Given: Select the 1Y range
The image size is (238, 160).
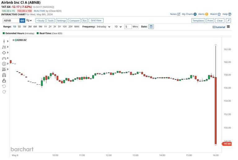Looking at the screenshot, I should [x=45, y=27].
